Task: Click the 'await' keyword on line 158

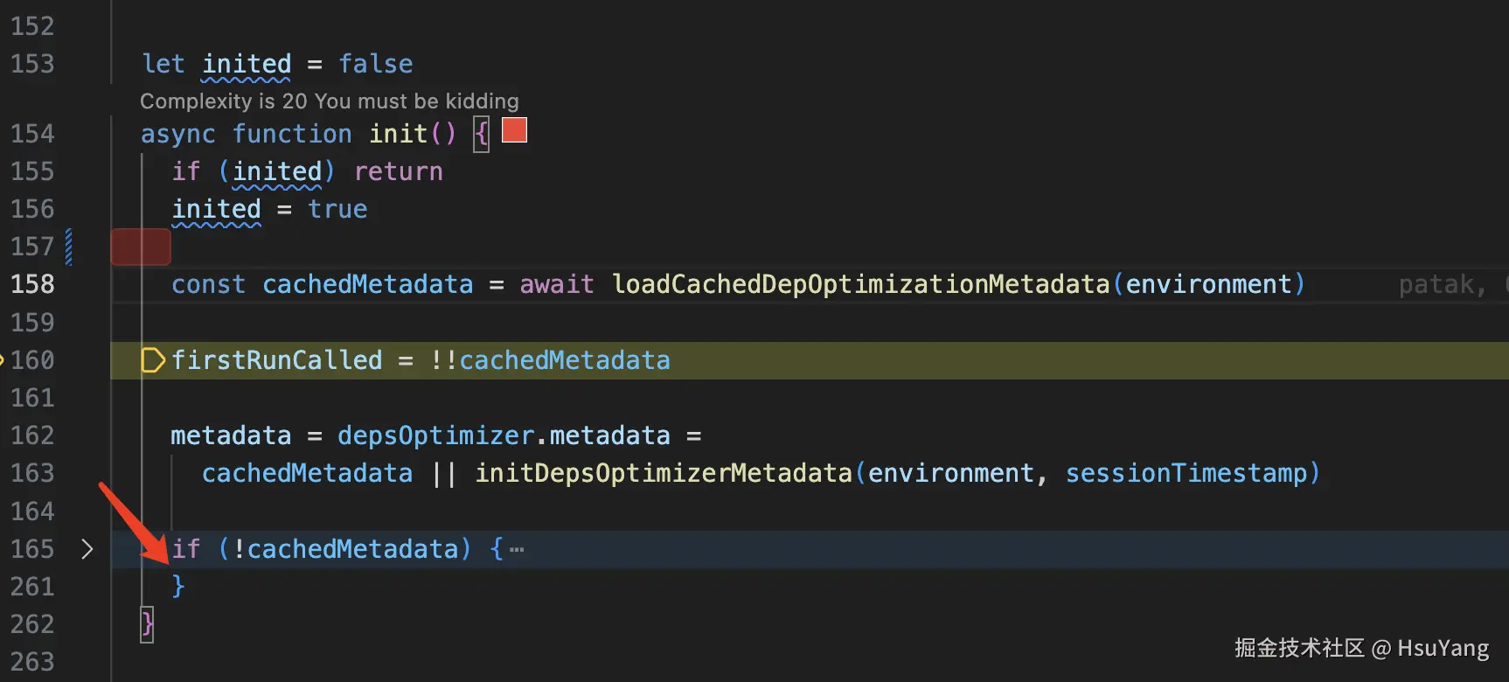Action: pyautogui.click(x=556, y=284)
